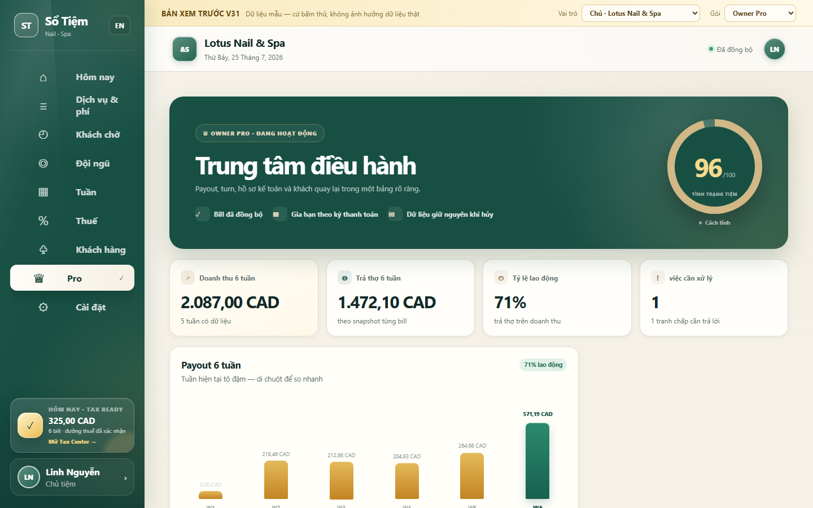Image resolution: width=813 pixels, height=508 pixels.
Task: Click the 264,66 CAD payout bar
Action: 472,476
